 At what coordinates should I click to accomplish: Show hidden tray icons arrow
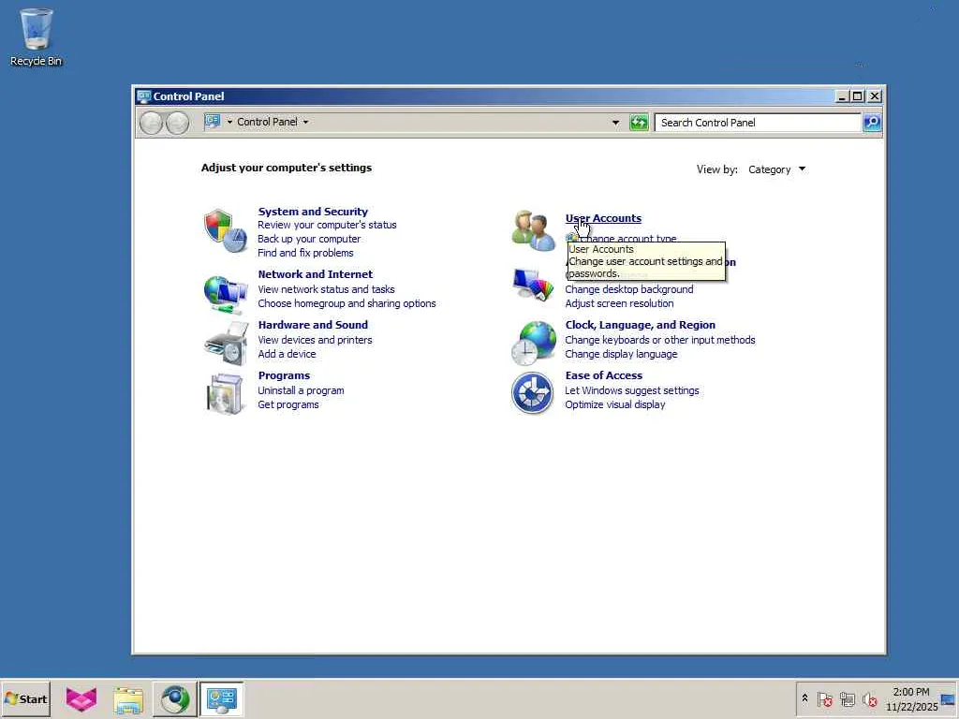[804, 698]
